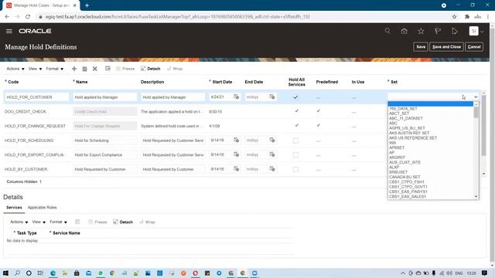Click down arrow of Set list scrollbar
Image resolution: width=495 pixels, height=278 pixels.
tap(476, 196)
